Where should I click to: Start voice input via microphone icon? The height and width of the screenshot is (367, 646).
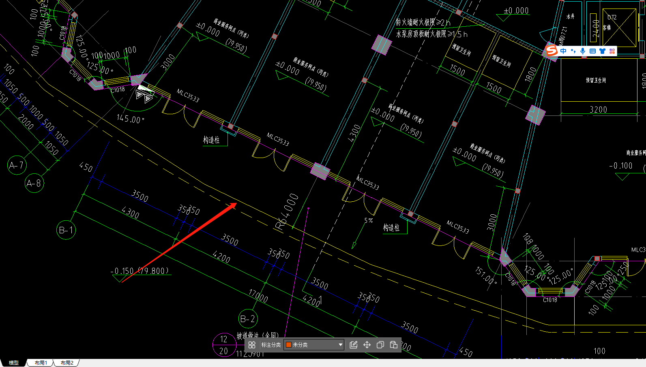click(x=583, y=51)
